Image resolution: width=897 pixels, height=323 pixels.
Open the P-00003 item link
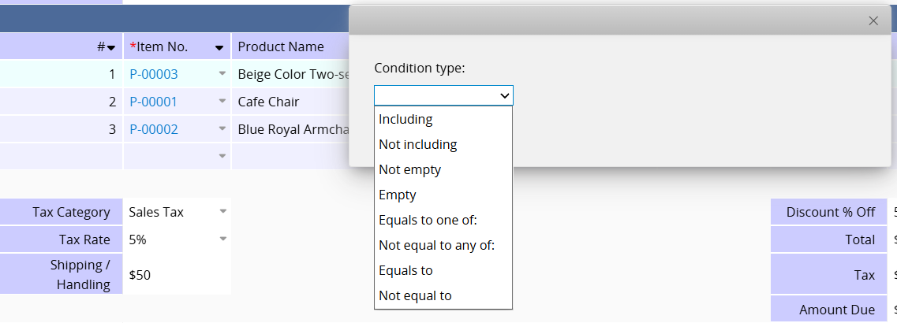coord(153,74)
